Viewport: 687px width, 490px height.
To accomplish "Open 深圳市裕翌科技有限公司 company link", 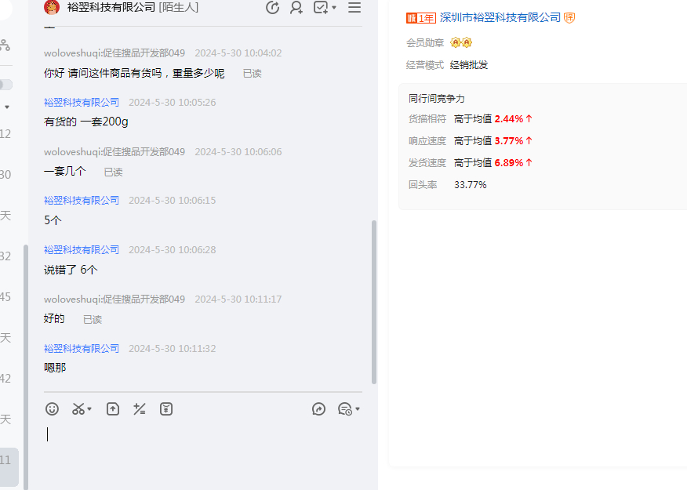I will point(500,18).
